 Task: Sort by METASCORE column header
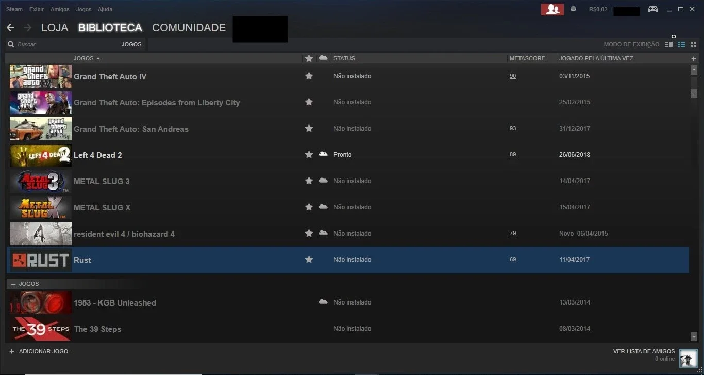pos(527,58)
